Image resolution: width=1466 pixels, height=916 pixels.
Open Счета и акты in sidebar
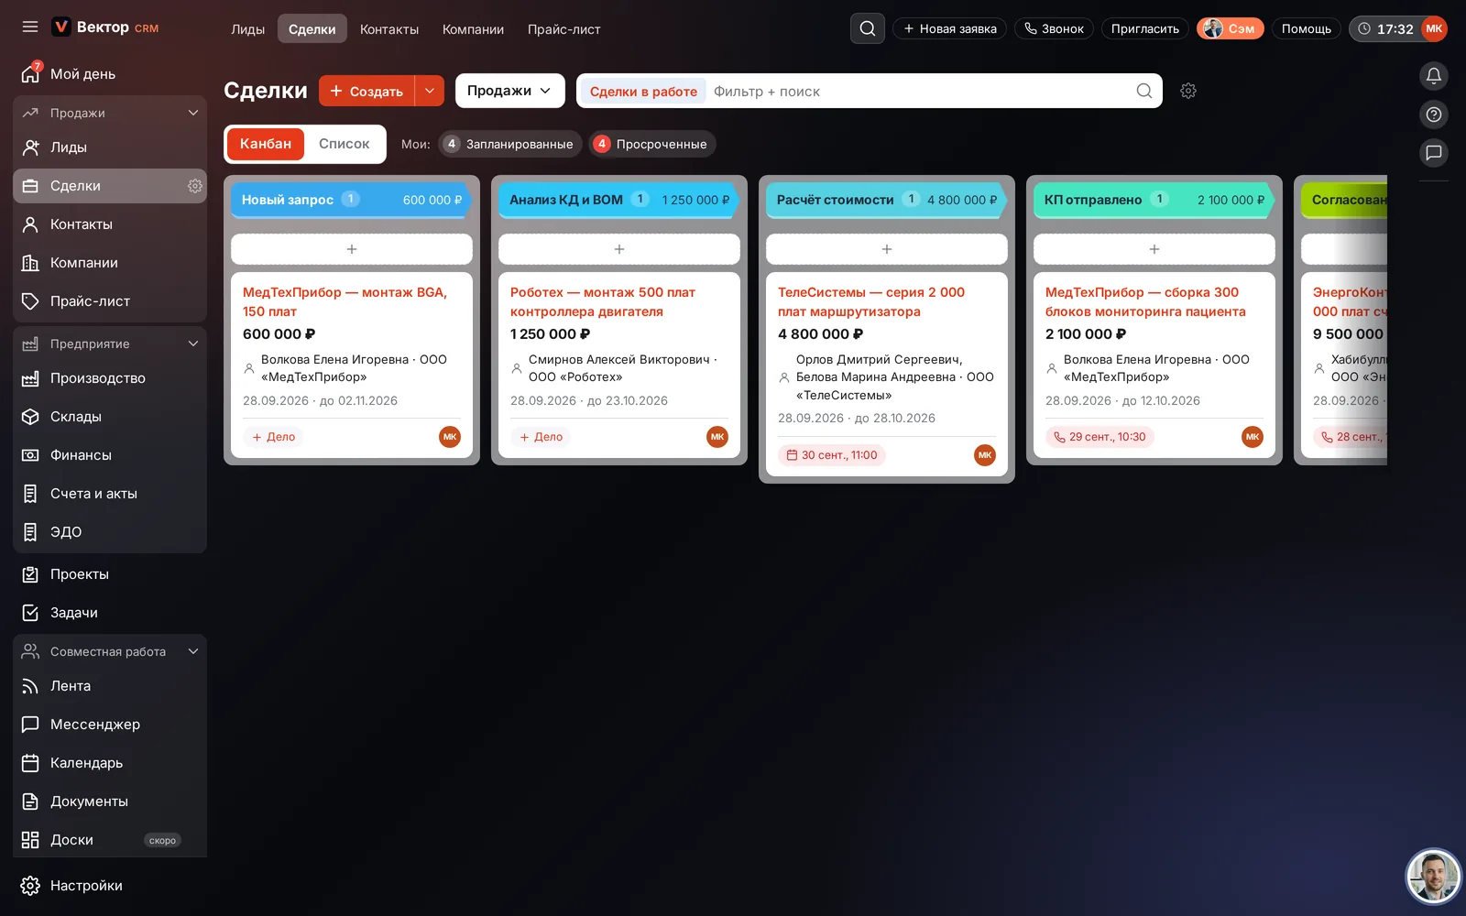click(110, 494)
